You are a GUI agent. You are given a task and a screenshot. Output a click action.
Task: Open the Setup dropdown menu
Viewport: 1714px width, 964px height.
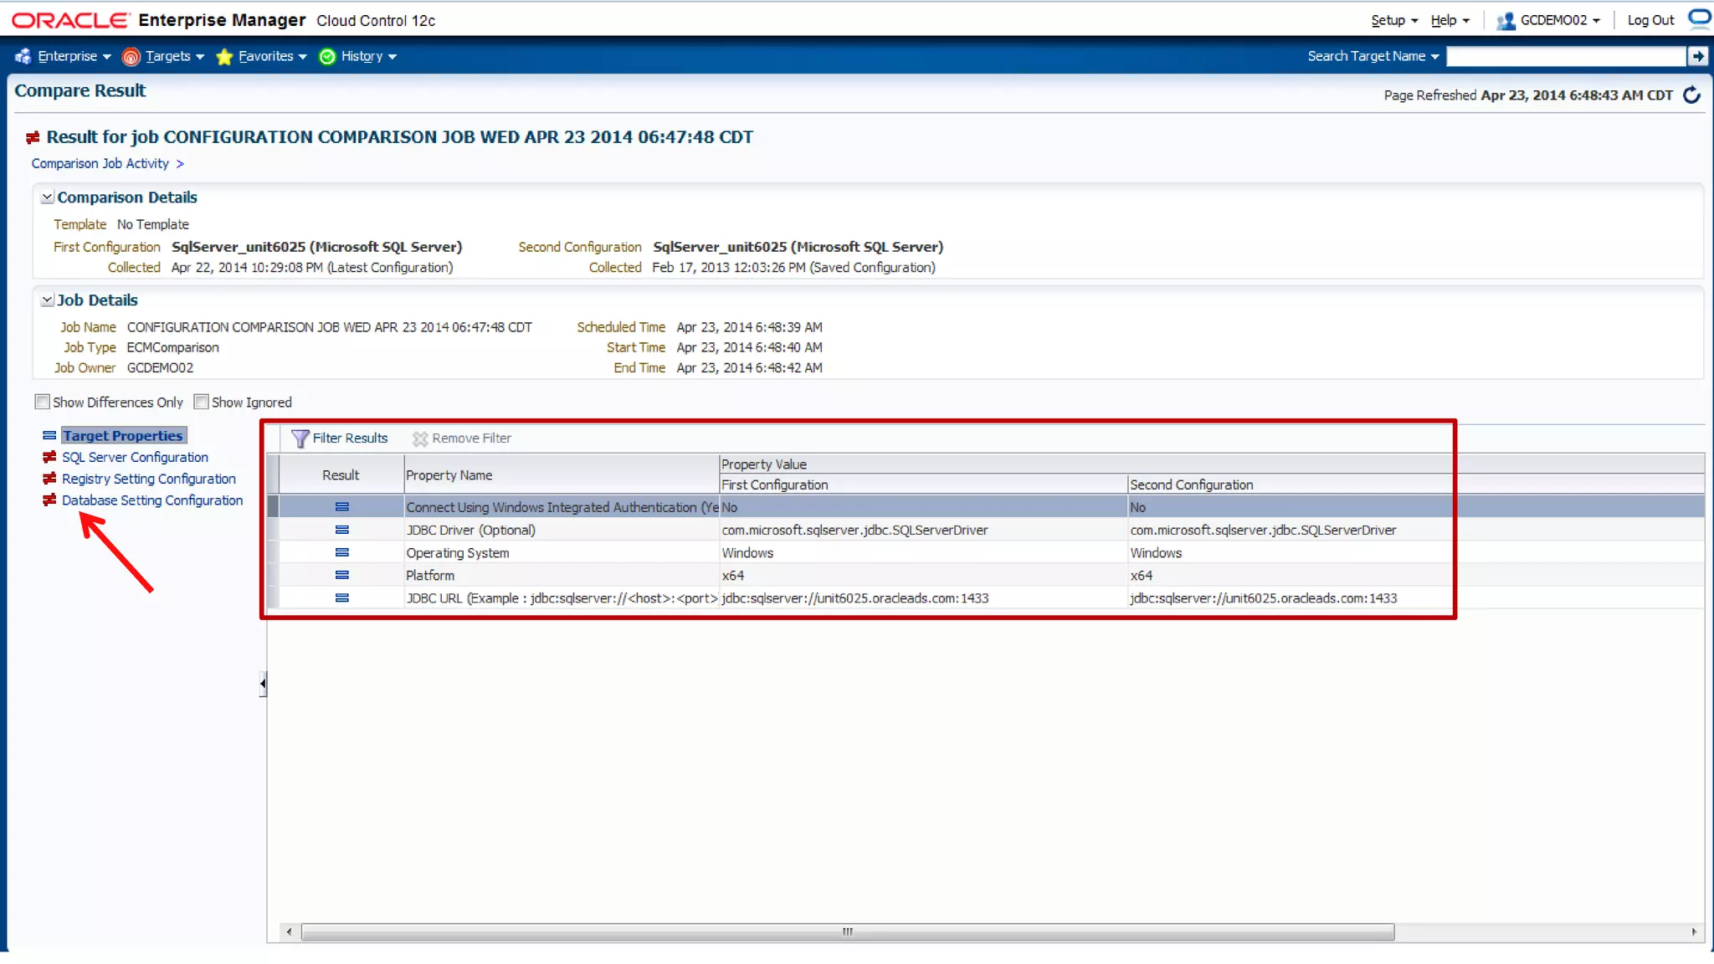1394,20
